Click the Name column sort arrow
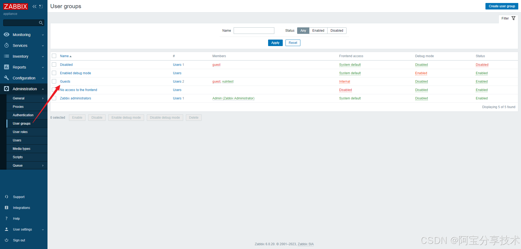This screenshot has height=249, width=521. coord(71,56)
